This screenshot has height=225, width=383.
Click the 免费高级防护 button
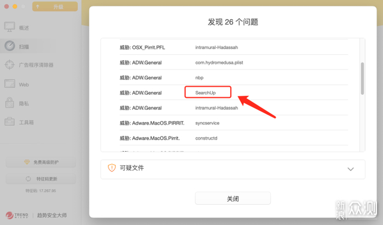[x=41, y=162]
